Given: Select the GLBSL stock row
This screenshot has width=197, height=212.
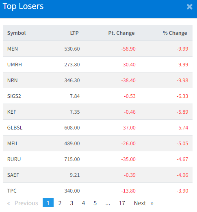Looking at the screenshot, I should [98, 127].
